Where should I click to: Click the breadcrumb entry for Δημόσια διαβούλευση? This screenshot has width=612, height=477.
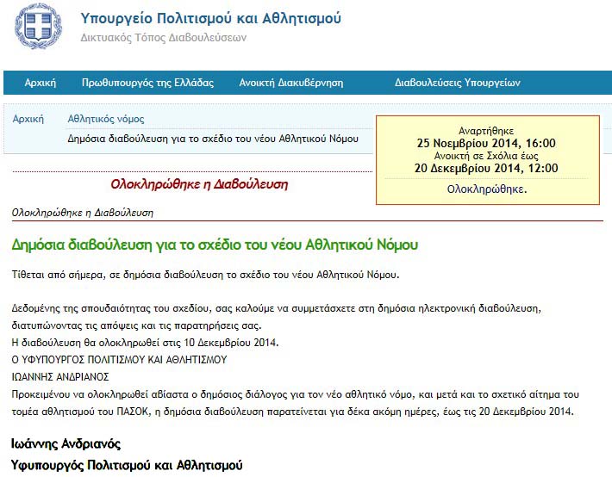[213, 139]
